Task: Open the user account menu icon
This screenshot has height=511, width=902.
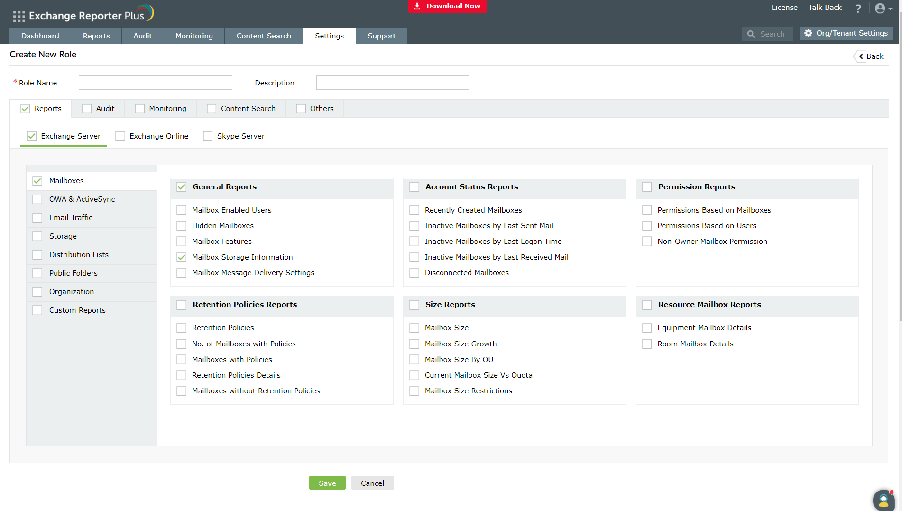Action: (x=880, y=8)
